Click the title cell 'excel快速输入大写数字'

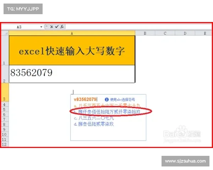(x=72, y=50)
